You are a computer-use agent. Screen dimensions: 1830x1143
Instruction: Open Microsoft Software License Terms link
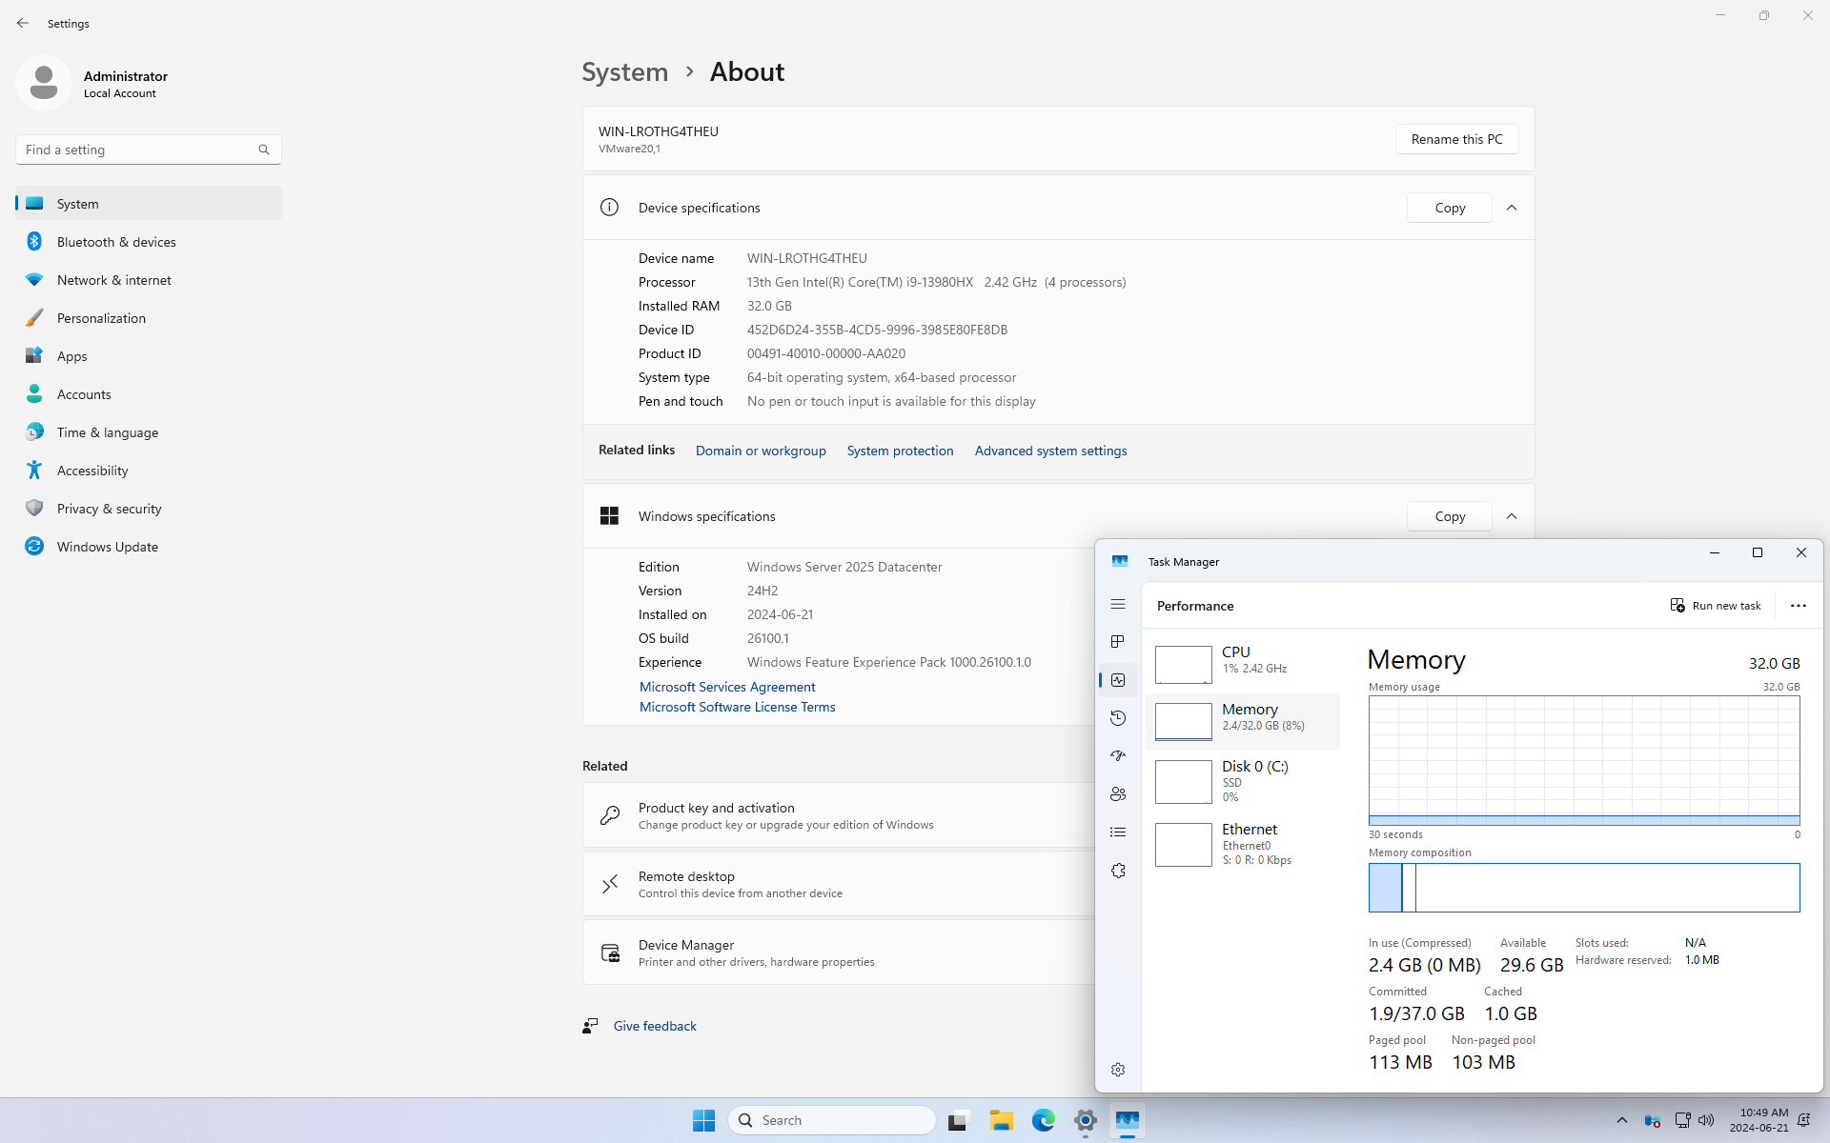click(x=737, y=707)
